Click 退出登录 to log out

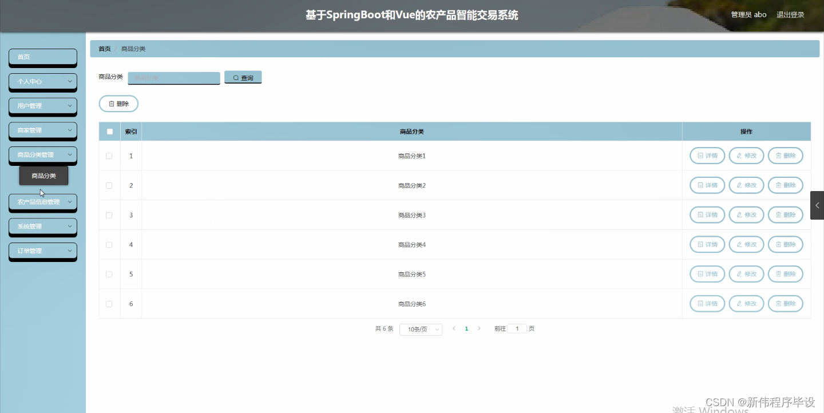pos(790,14)
